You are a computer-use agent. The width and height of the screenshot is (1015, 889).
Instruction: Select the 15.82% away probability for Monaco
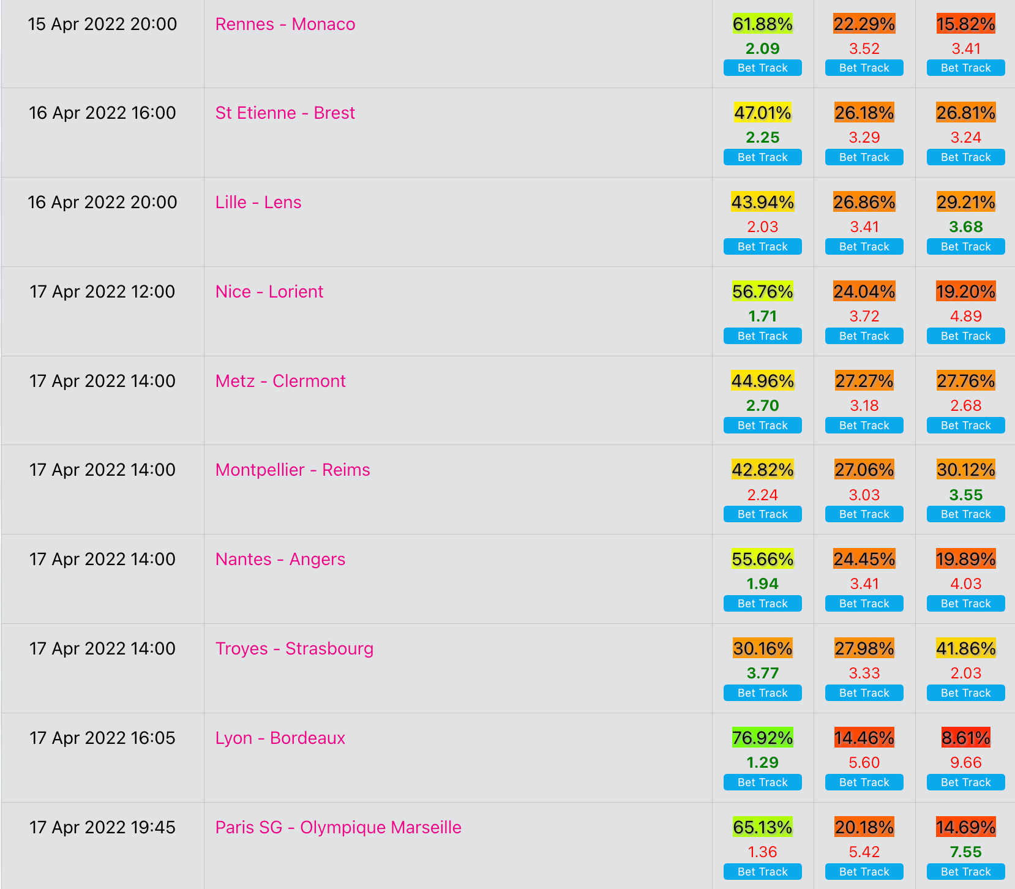coord(966,24)
